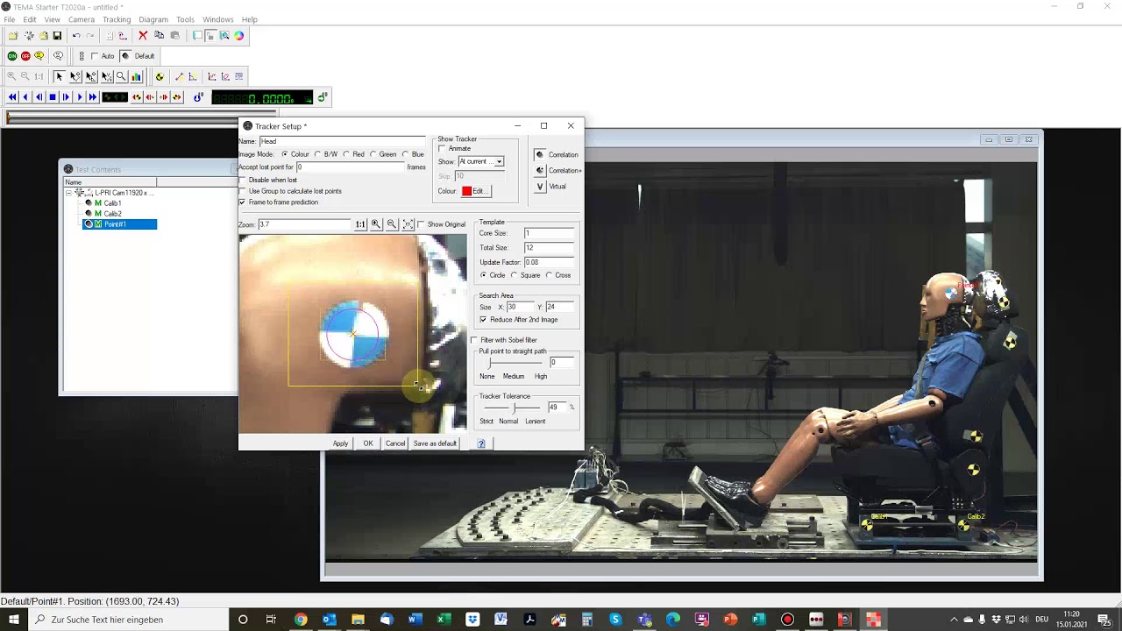This screenshot has width=1122, height=631.
Task: Select Calib1 in Test Contents tree
Action: click(x=112, y=203)
